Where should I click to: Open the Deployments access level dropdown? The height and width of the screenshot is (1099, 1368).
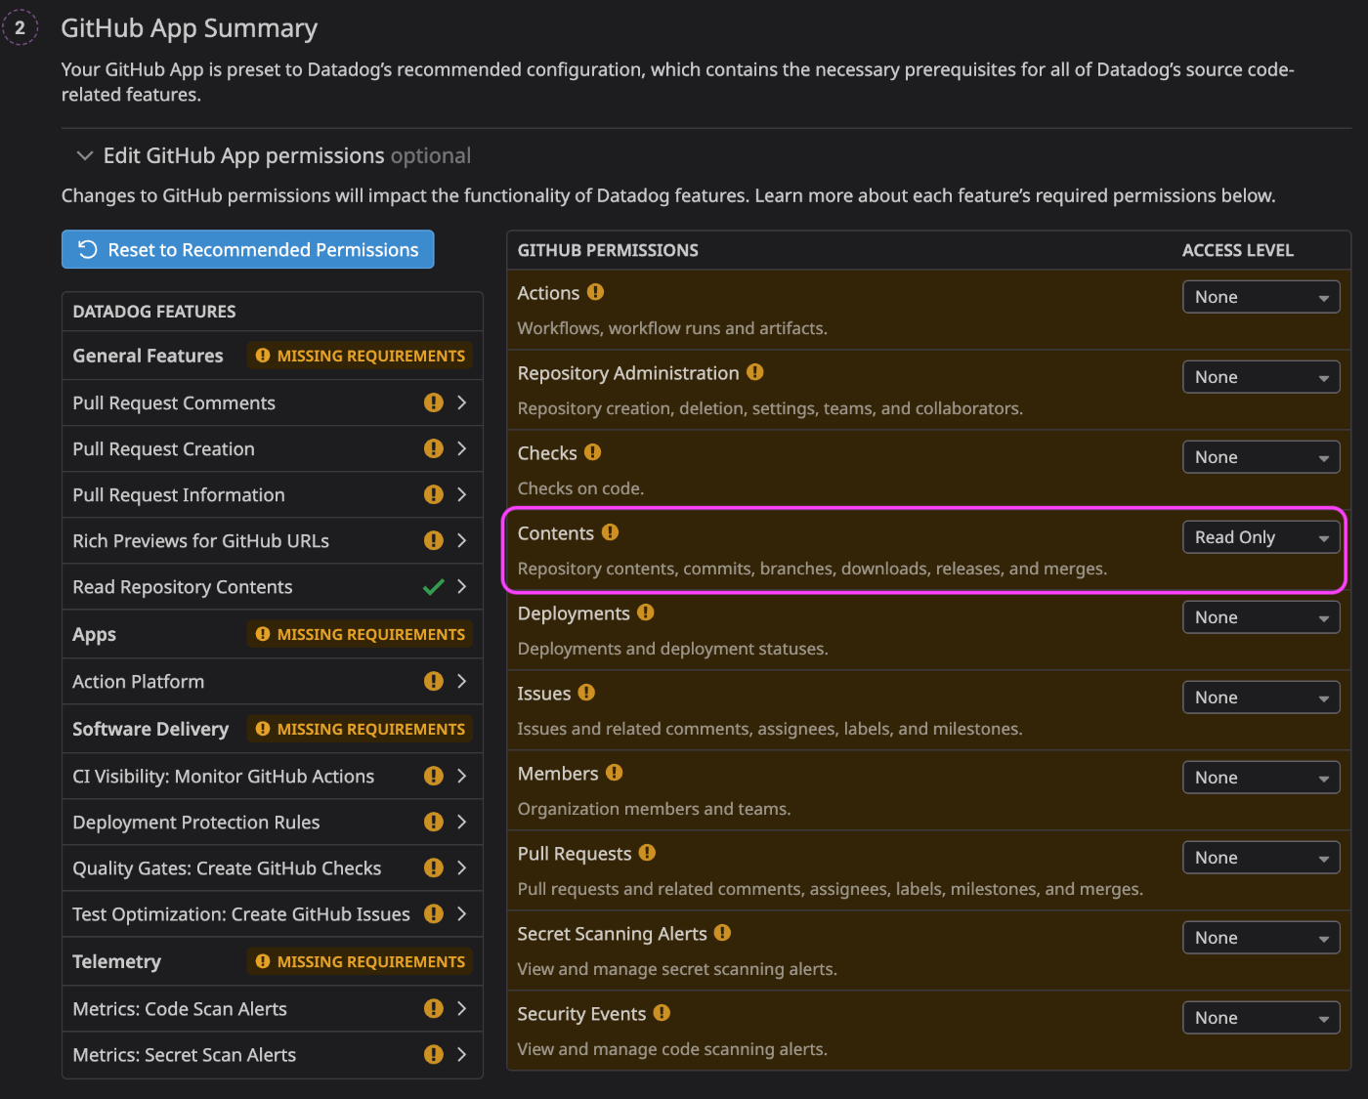(x=1261, y=617)
